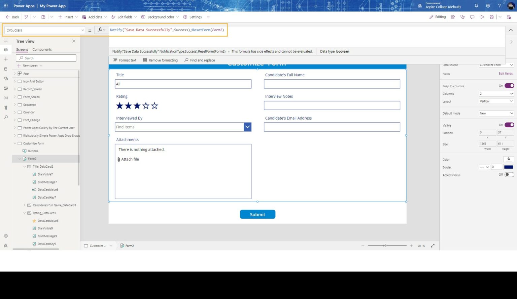The height and width of the screenshot is (299, 517).
Task: Open the App checker icon
Action: [x=463, y=17]
